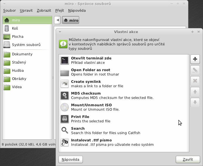
Task: Click the pencil icon to edit the action
Action: pyautogui.click(x=195, y=70)
